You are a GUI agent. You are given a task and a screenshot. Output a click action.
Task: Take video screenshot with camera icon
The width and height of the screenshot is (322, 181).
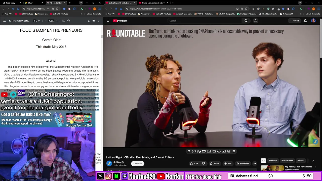pos(229,151)
